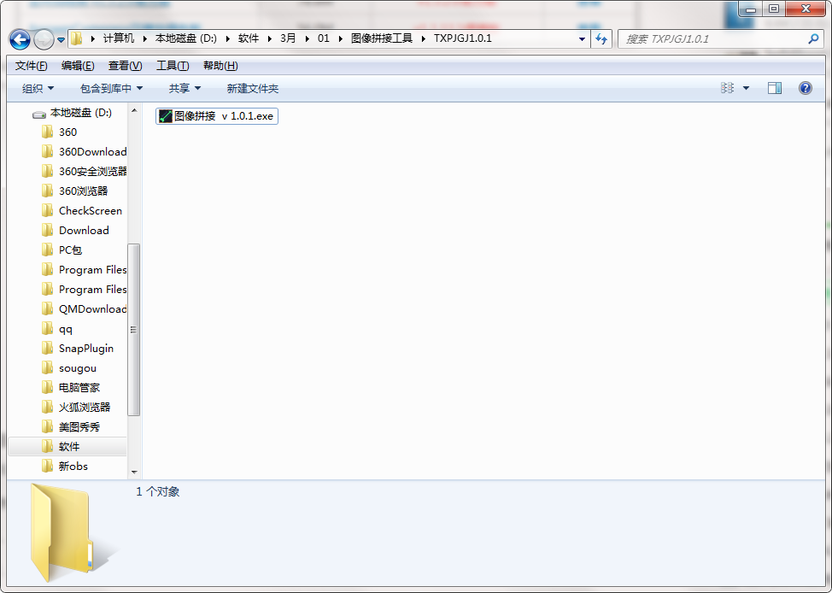This screenshot has height=593, width=832.
Task: Select the QMDownload folder
Action: [84, 309]
